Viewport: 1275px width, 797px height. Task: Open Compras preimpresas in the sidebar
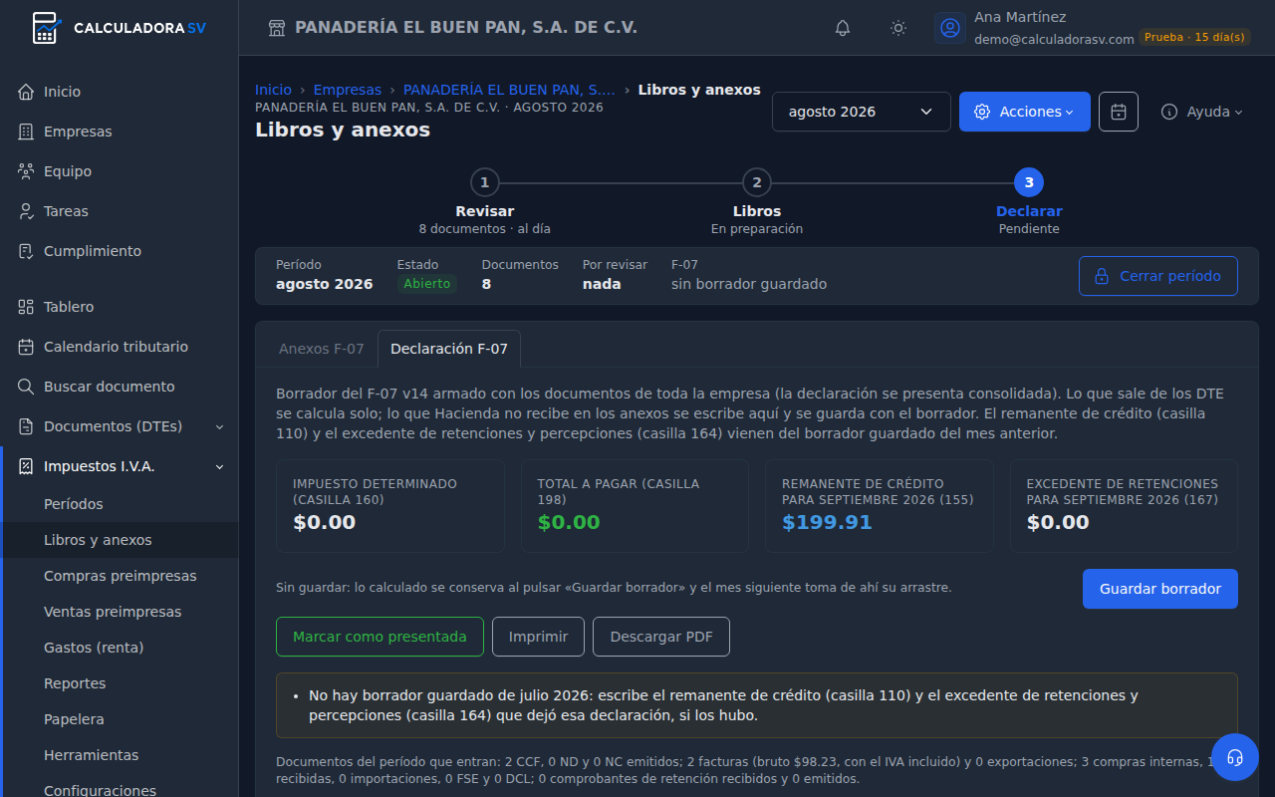(121, 576)
